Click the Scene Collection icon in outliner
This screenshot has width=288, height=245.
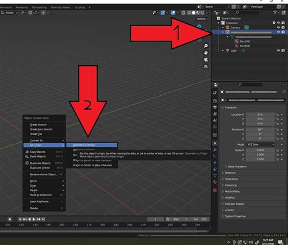218,18
